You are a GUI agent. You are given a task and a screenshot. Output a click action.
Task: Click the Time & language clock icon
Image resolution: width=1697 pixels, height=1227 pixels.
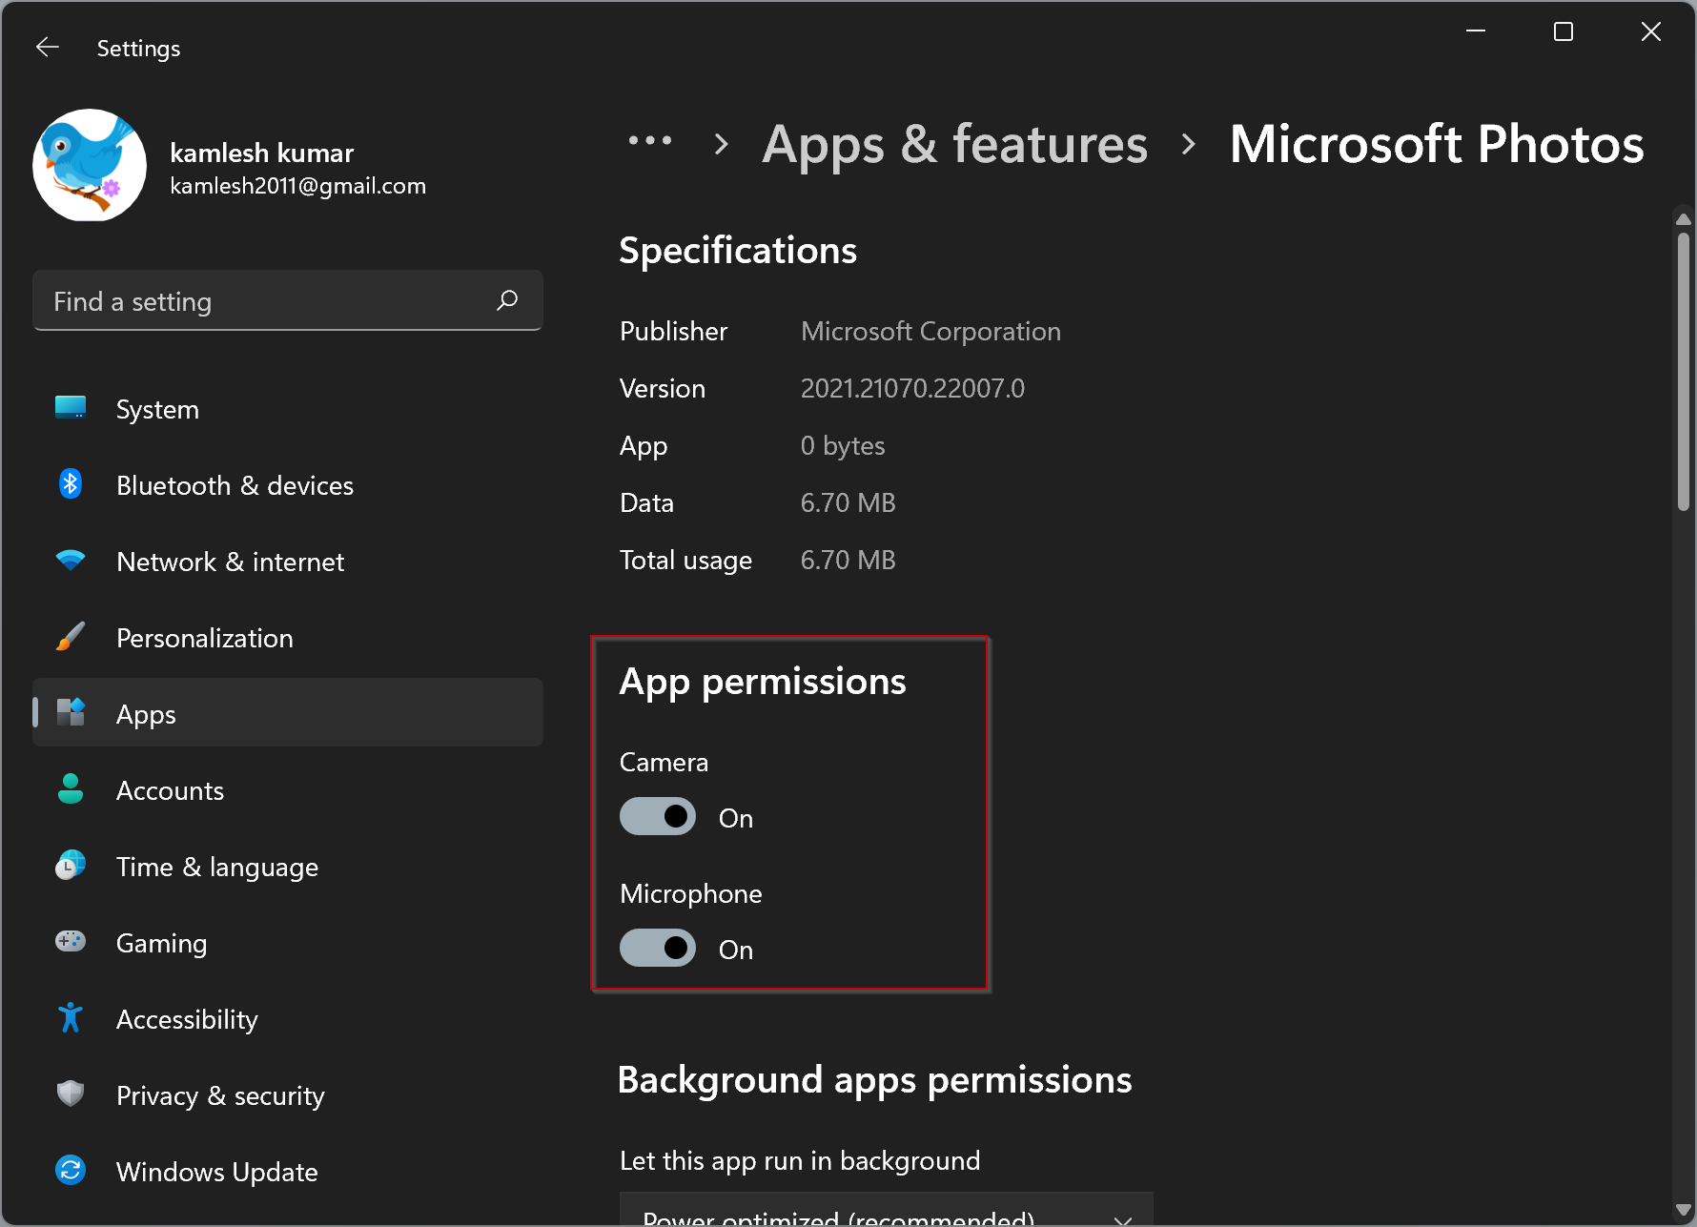tap(71, 866)
